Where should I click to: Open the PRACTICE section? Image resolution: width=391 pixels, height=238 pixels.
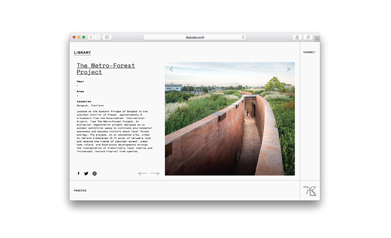pos(80,190)
